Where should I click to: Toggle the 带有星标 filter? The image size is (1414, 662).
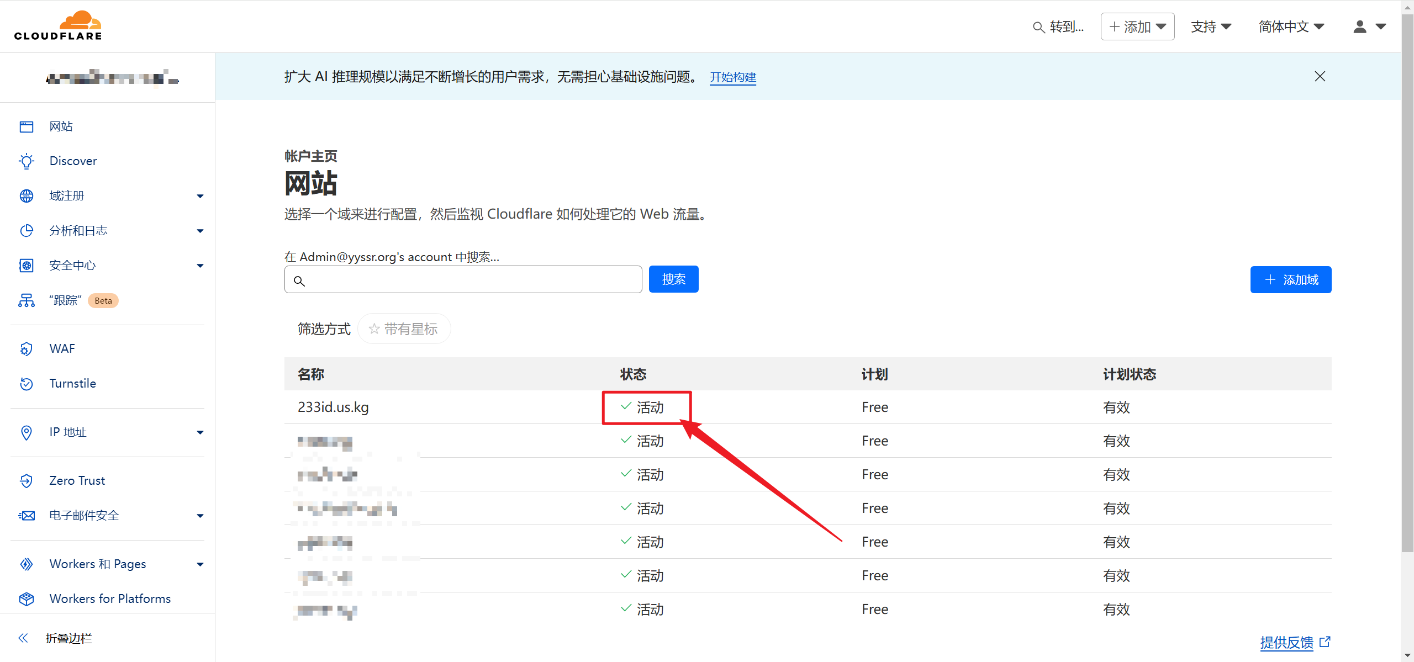click(x=404, y=329)
